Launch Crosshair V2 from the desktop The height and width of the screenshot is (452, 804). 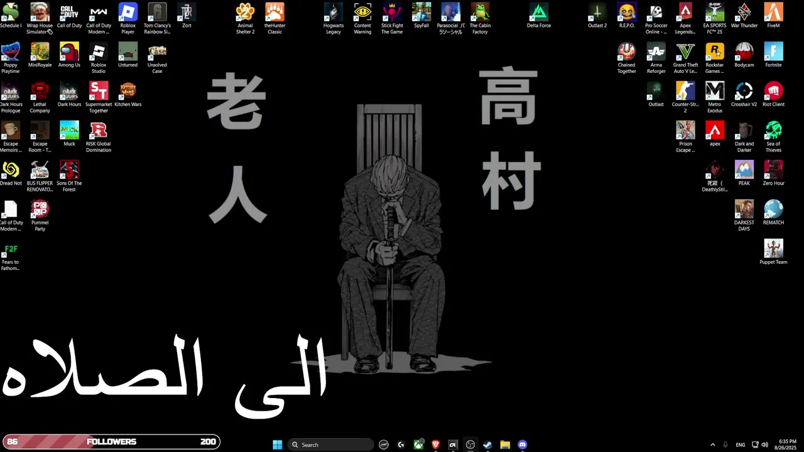tap(744, 94)
